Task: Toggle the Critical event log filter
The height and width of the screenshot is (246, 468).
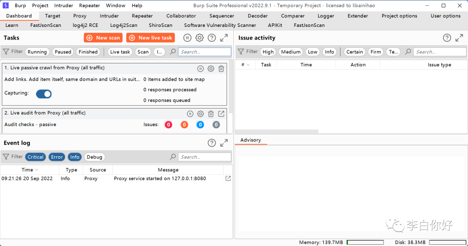Action: 36,157
